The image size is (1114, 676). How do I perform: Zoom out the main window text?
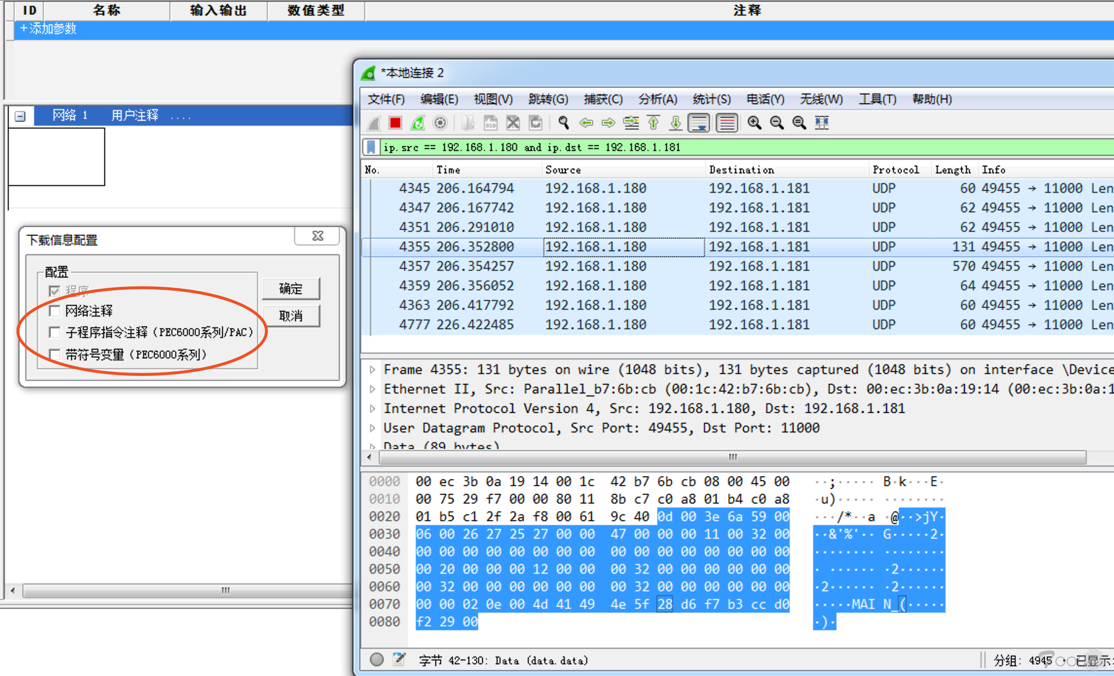(x=777, y=123)
